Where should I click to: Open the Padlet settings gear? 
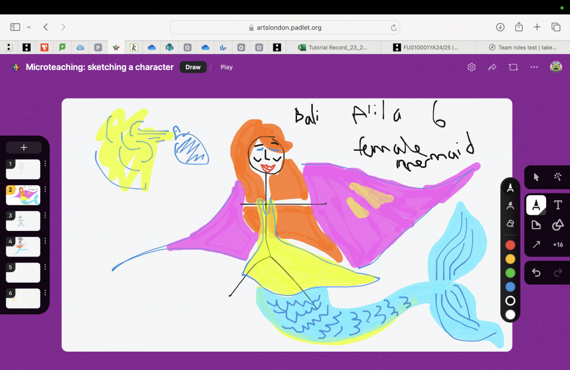tap(471, 67)
